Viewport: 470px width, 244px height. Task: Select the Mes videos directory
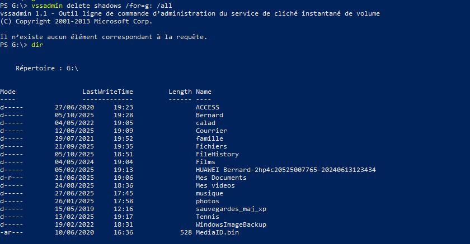pyautogui.click(x=215, y=185)
